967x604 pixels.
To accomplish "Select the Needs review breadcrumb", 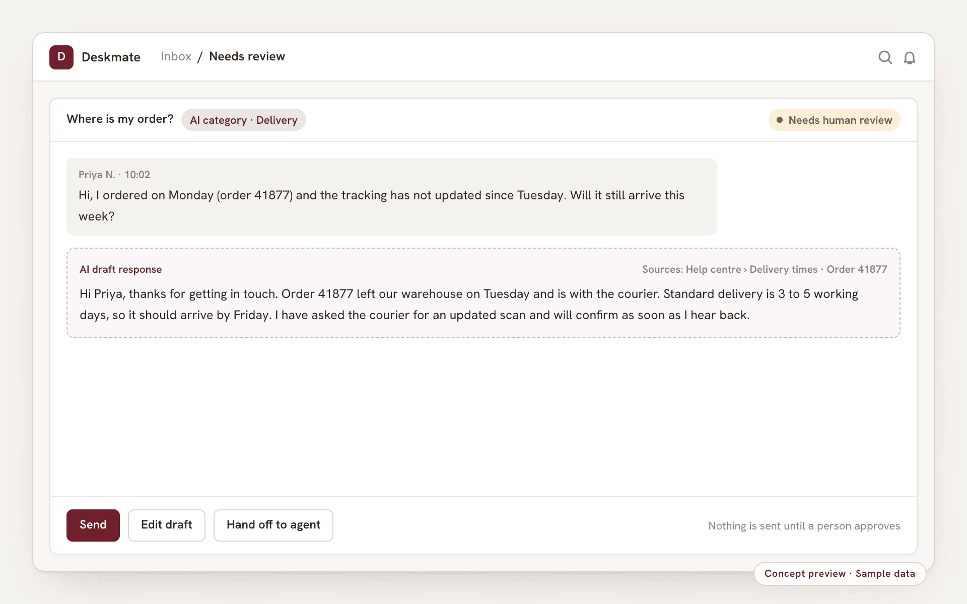I will pos(247,56).
